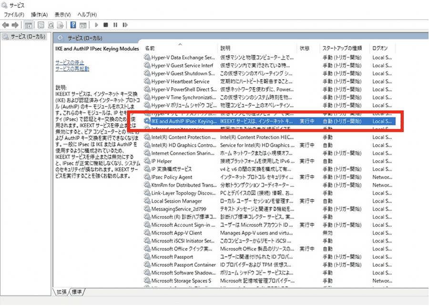Switch to the 拡張 tab
Image resolution: width=429 pixels, height=306 pixels.
click(61, 292)
